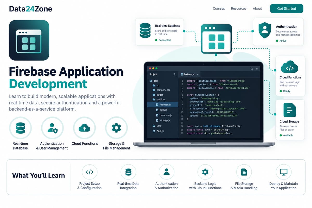Click the editor window square icon
This screenshot has width=312, height=208.
point(252,69)
